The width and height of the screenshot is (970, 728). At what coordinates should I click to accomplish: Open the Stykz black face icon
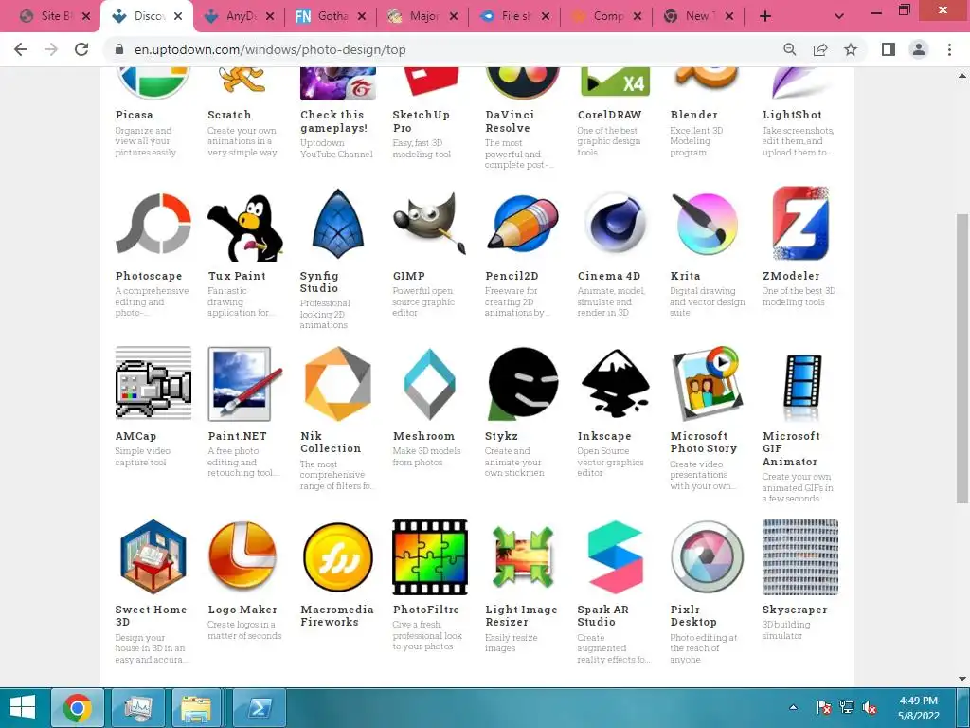(523, 383)
